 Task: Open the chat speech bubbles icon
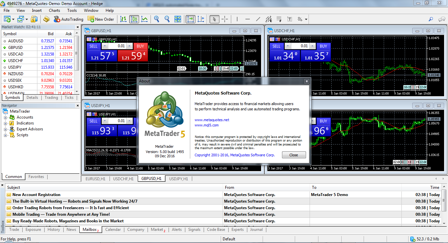pyautogui.click(x=441, y=19)
